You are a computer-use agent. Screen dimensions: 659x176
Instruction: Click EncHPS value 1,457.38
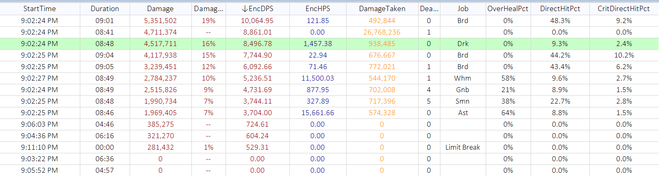(318, 44)
